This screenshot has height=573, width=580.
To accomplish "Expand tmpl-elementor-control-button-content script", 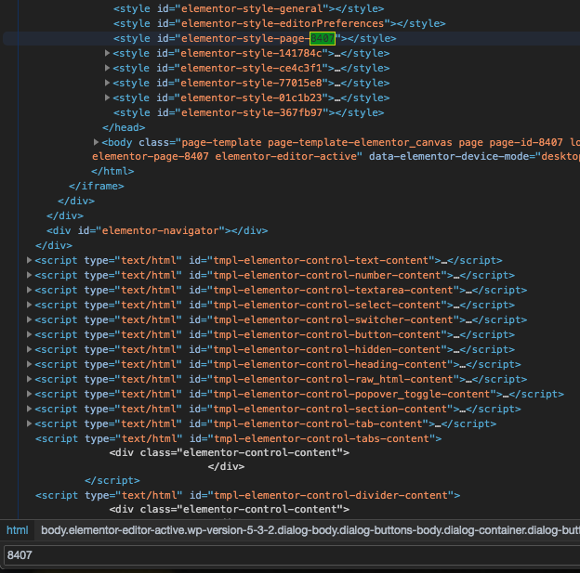I will click(29, 334).
